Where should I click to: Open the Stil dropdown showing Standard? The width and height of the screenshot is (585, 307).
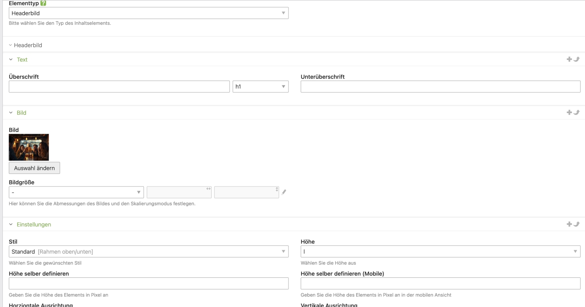[x=148, y=252]
